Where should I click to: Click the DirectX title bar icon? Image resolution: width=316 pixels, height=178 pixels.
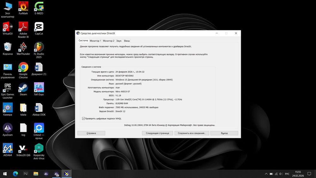coord(78,33)
